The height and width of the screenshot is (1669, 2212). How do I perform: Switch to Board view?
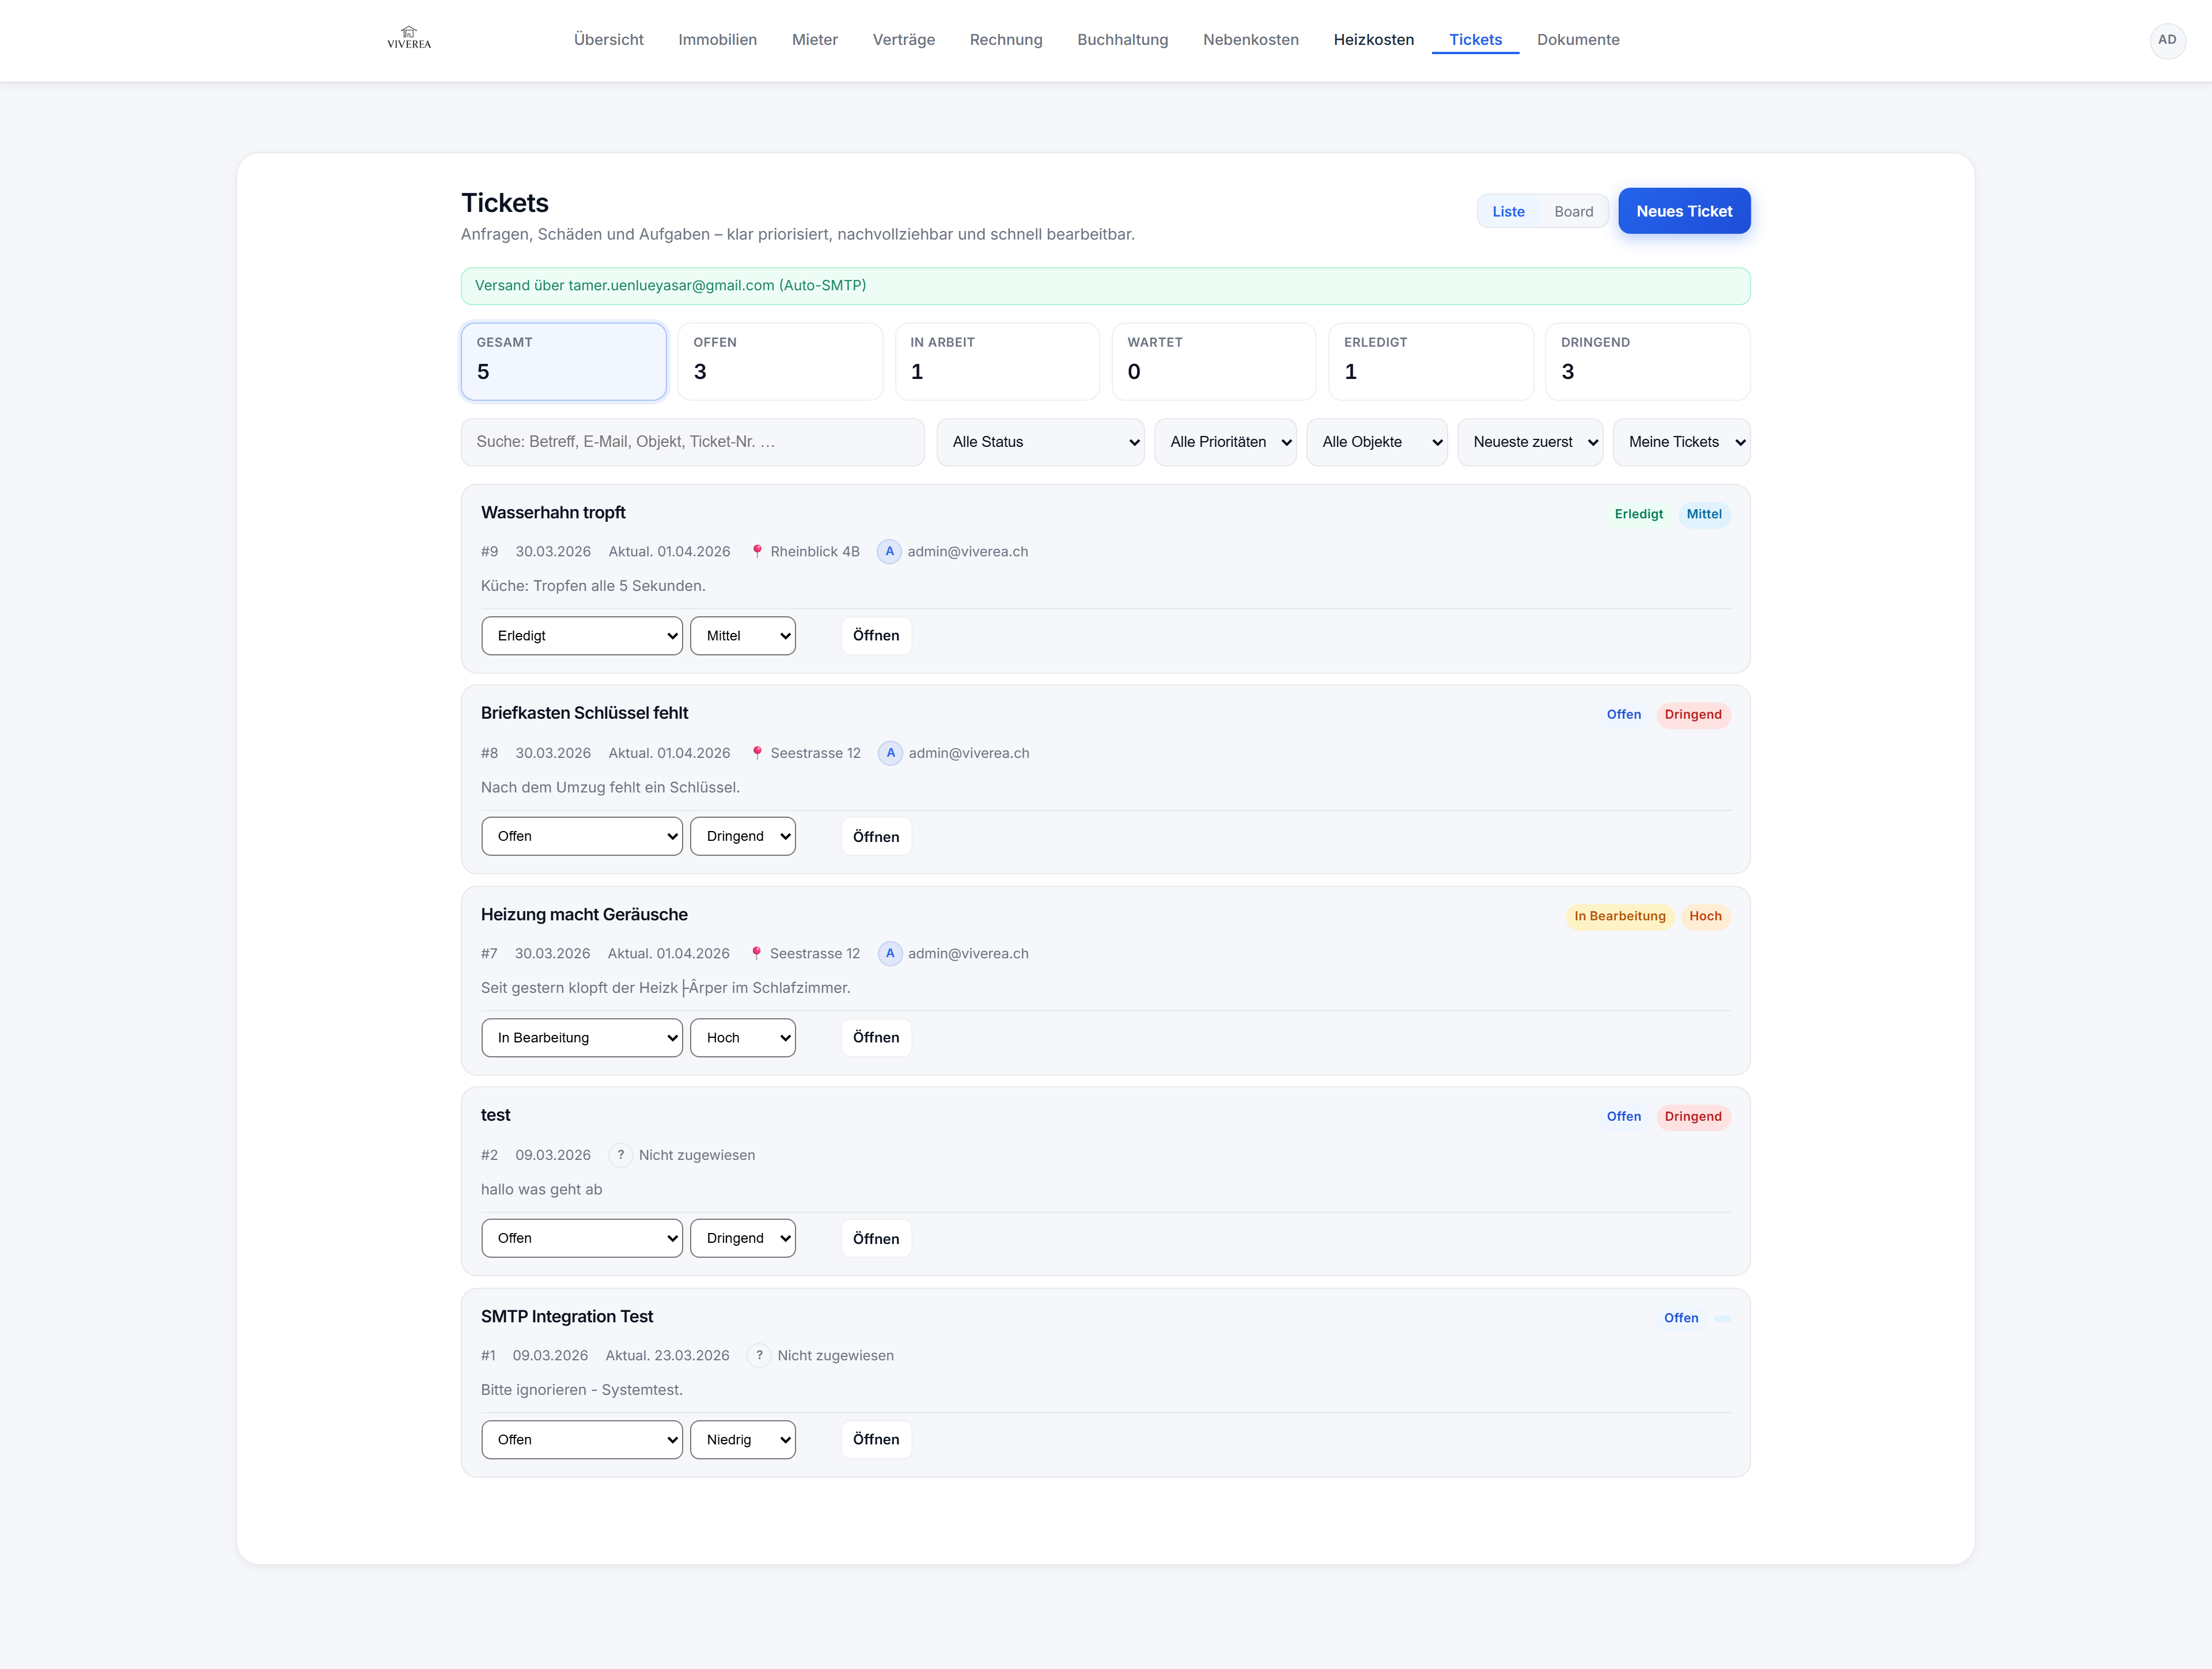(1573, 212)
